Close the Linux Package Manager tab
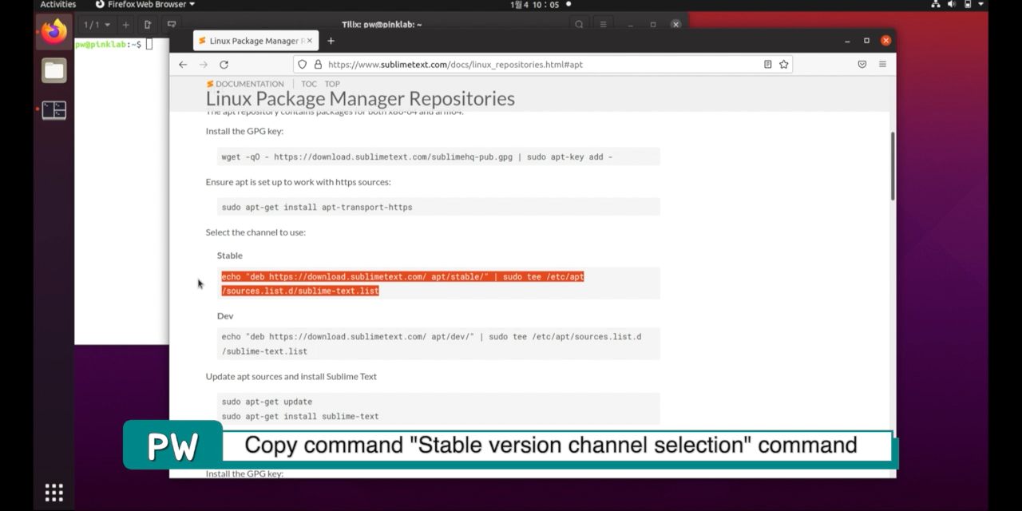 (x=310, y=41)
